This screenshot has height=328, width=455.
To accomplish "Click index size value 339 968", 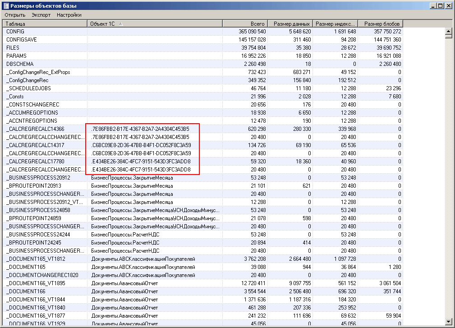I will pos(347,129).
